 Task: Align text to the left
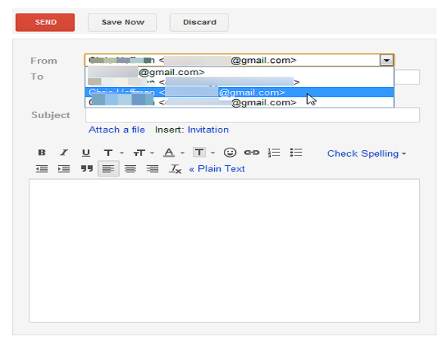tap(108, 169)
